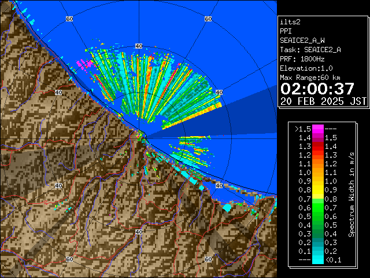This screenshot has height=278, width=370.
Task: Click the 40 km label in the southwest over land
Action: click(x=58, y=185)
